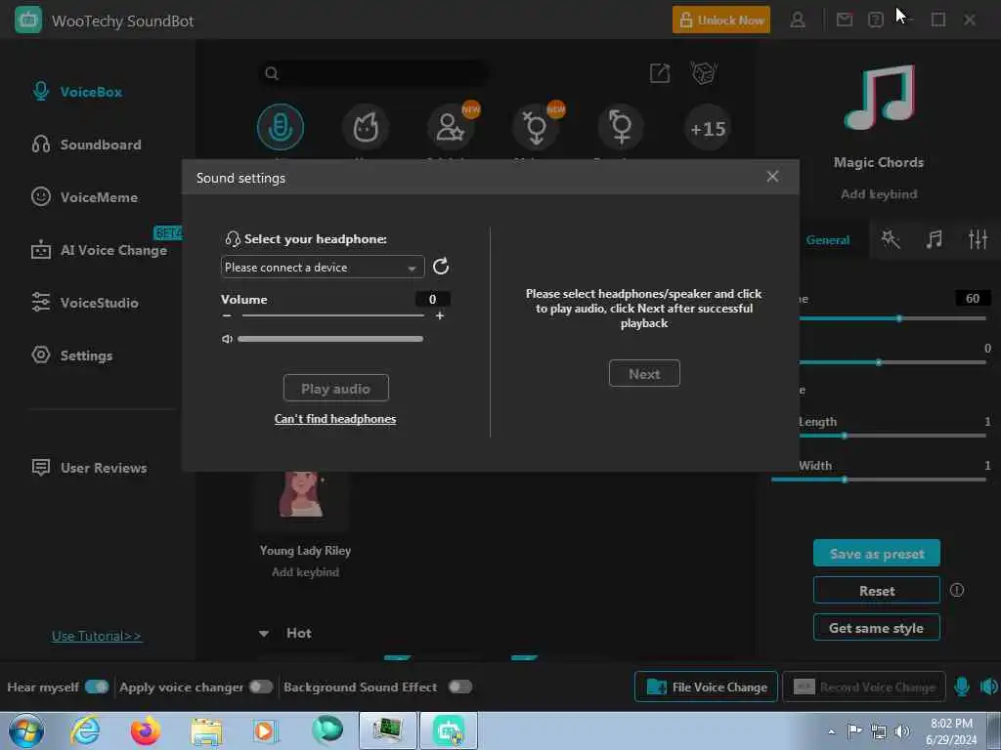Open VoiceStudio from sidebar

click(85, 303)
